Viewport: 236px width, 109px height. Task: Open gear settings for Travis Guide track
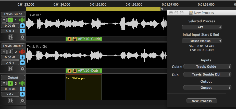[x=22, y=37]
